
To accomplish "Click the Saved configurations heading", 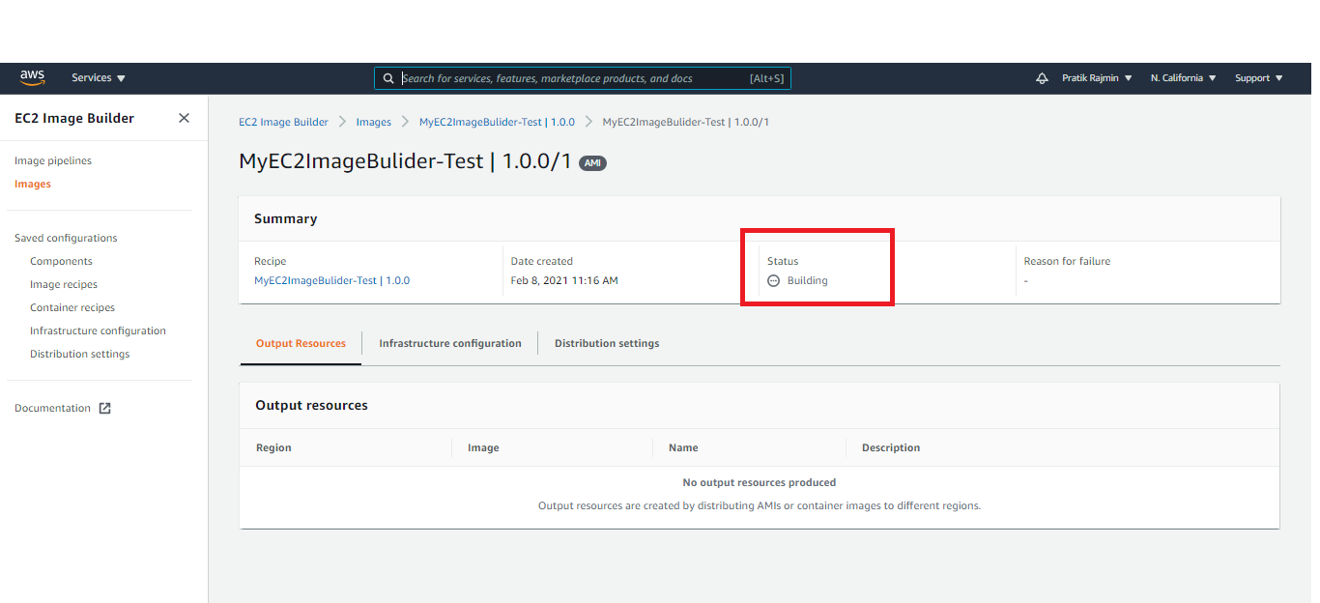I will [x=66, y=238].
